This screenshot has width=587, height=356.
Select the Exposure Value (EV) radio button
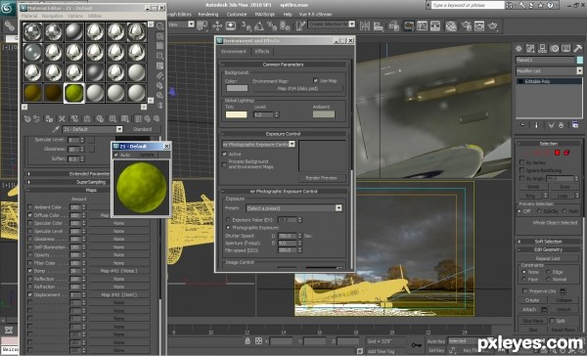click(x=228, y=220)
